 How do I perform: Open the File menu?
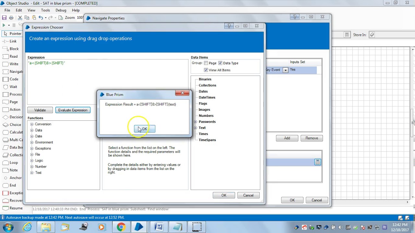(x=7, y=10)
